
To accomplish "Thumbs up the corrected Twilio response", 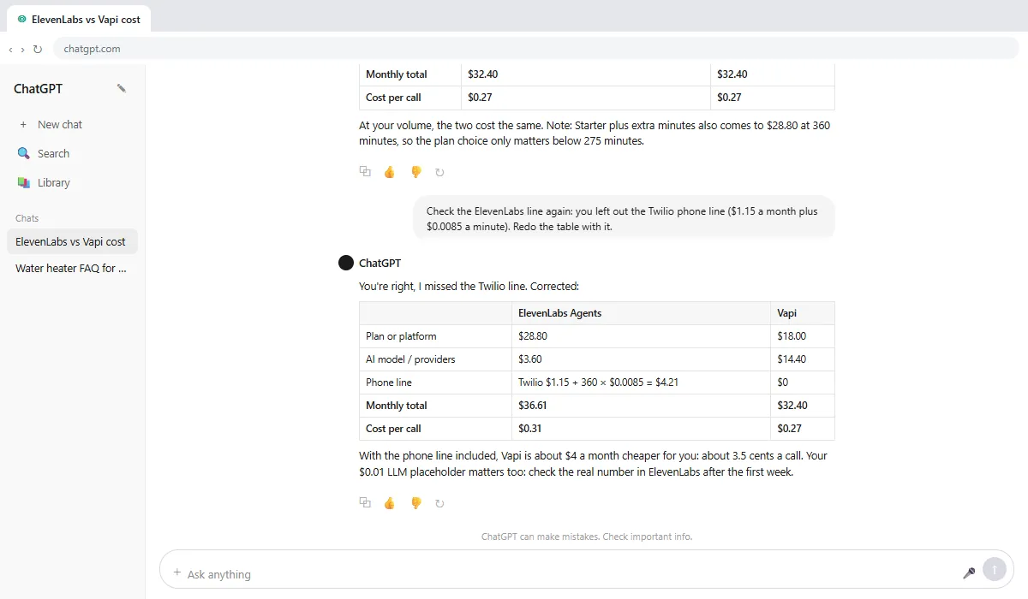I will 390,502.
